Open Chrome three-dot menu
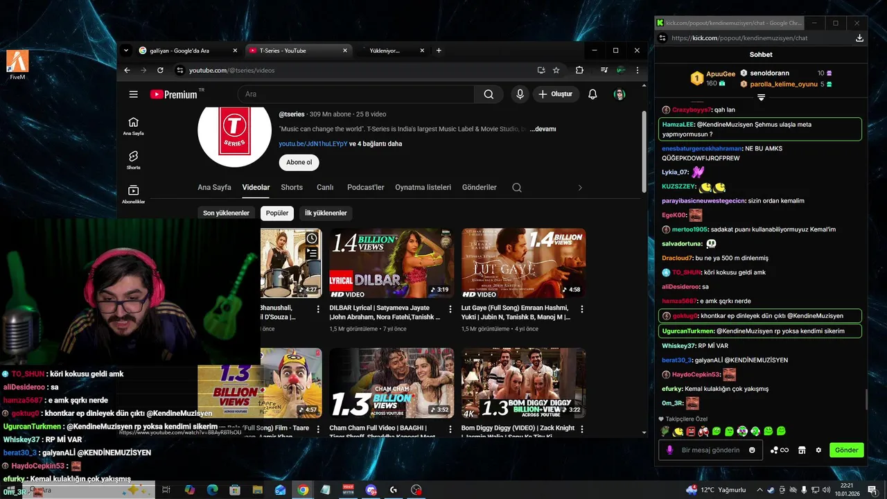This screenshot has width=887, height=499. [x=637, y=70]
